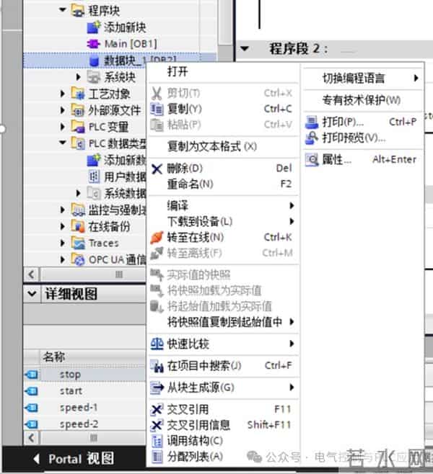Open the 下载到设备(L) submenu
This screenshot has height=474, width=433.
click(x=224, y=222)
